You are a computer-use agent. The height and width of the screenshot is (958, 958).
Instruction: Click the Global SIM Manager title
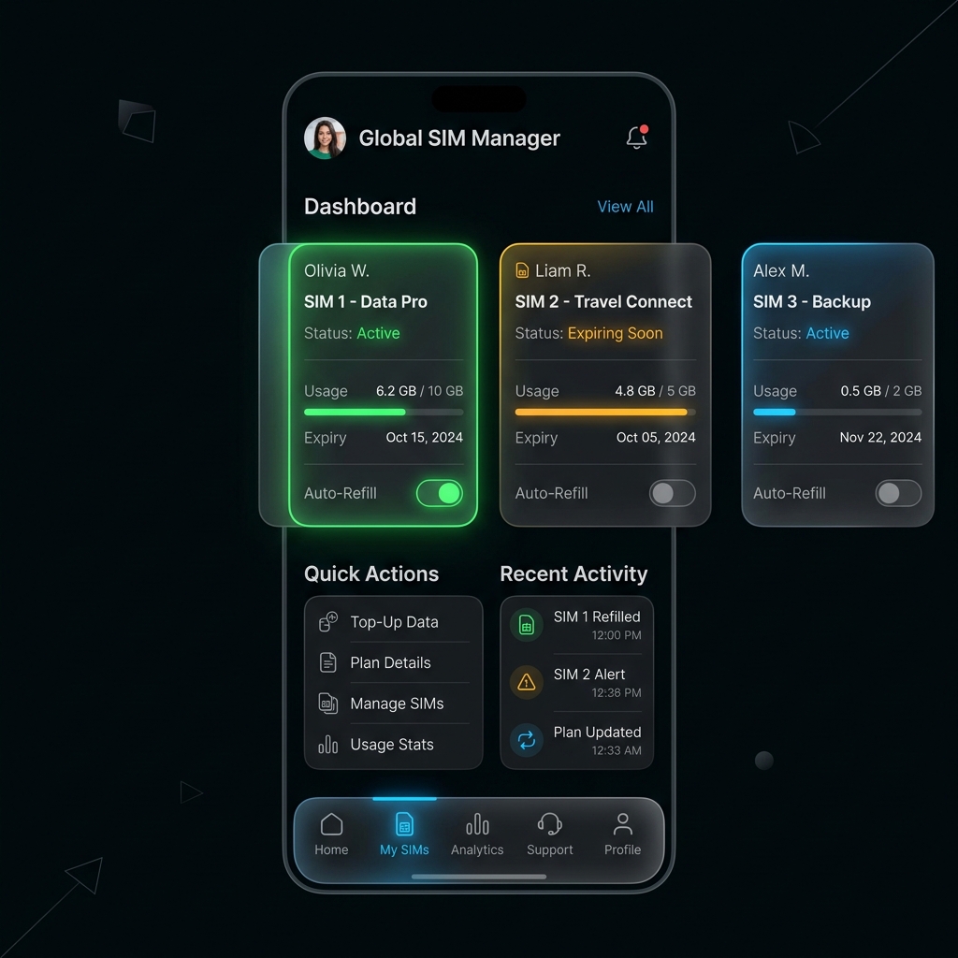coord(459,138)
